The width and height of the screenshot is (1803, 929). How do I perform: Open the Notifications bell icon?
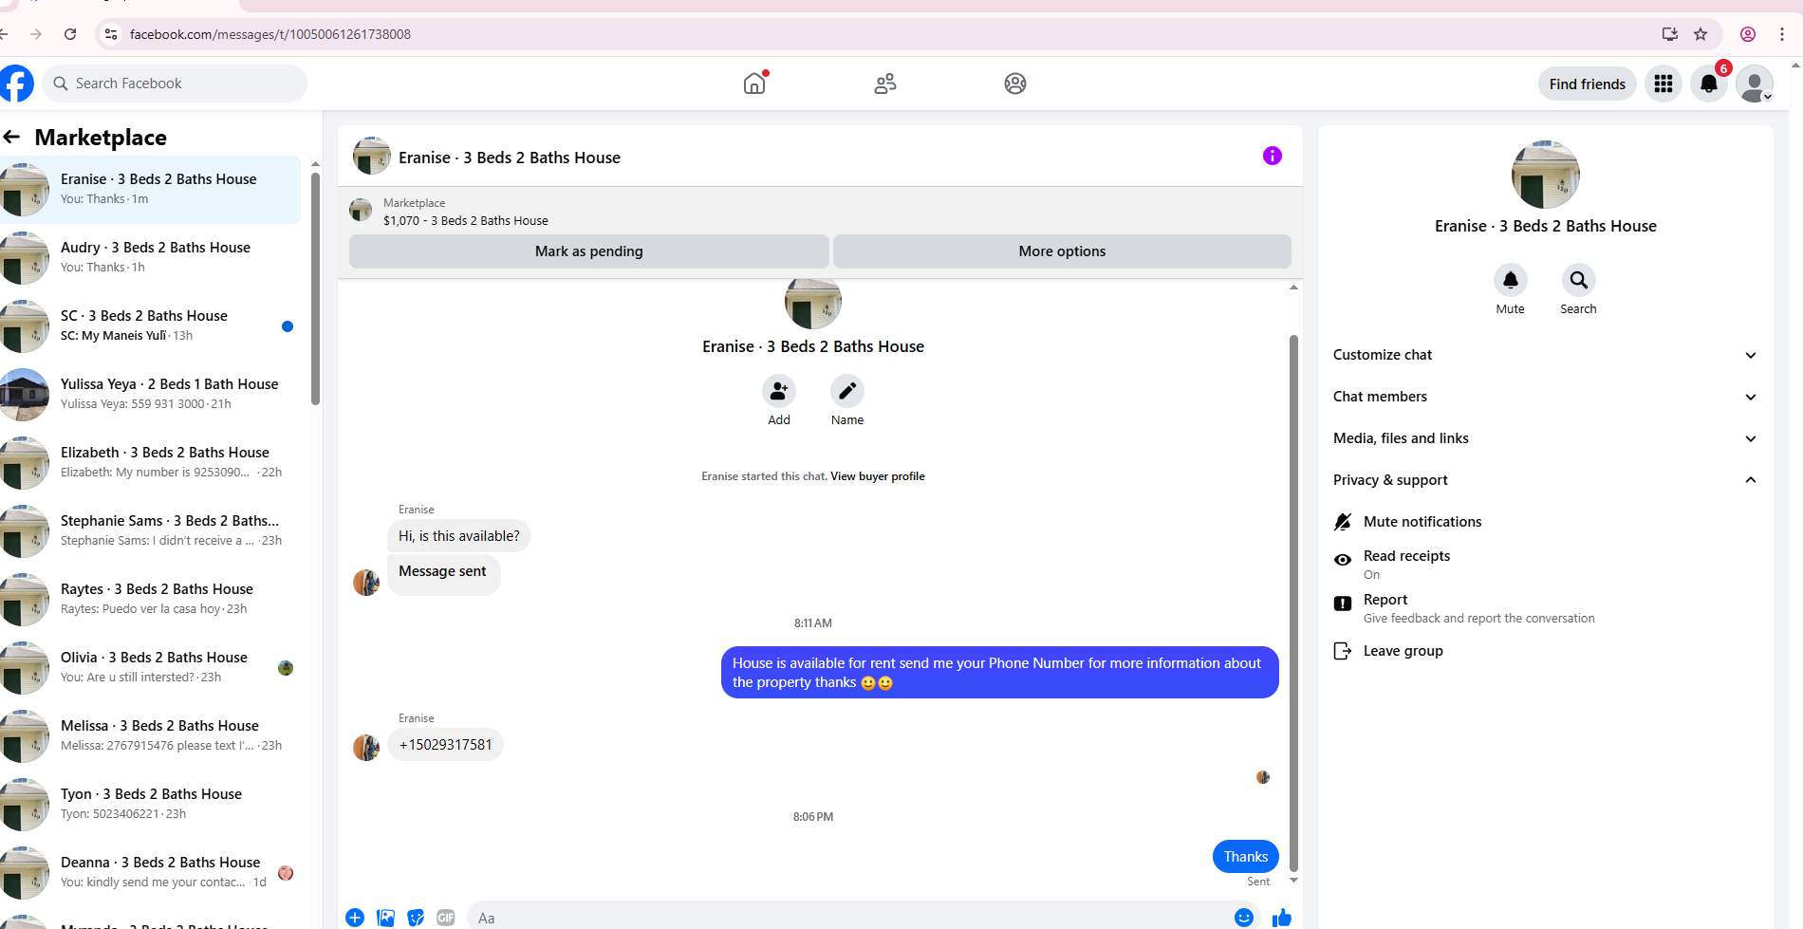point(1709,84)
